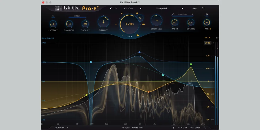This screenshot has width=260, height=130.
Task: Click the piano display icon below the graph
Action: (x=42, y=124)
